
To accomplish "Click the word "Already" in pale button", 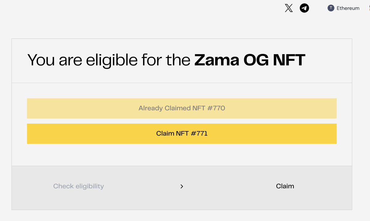I will point(151,108).
